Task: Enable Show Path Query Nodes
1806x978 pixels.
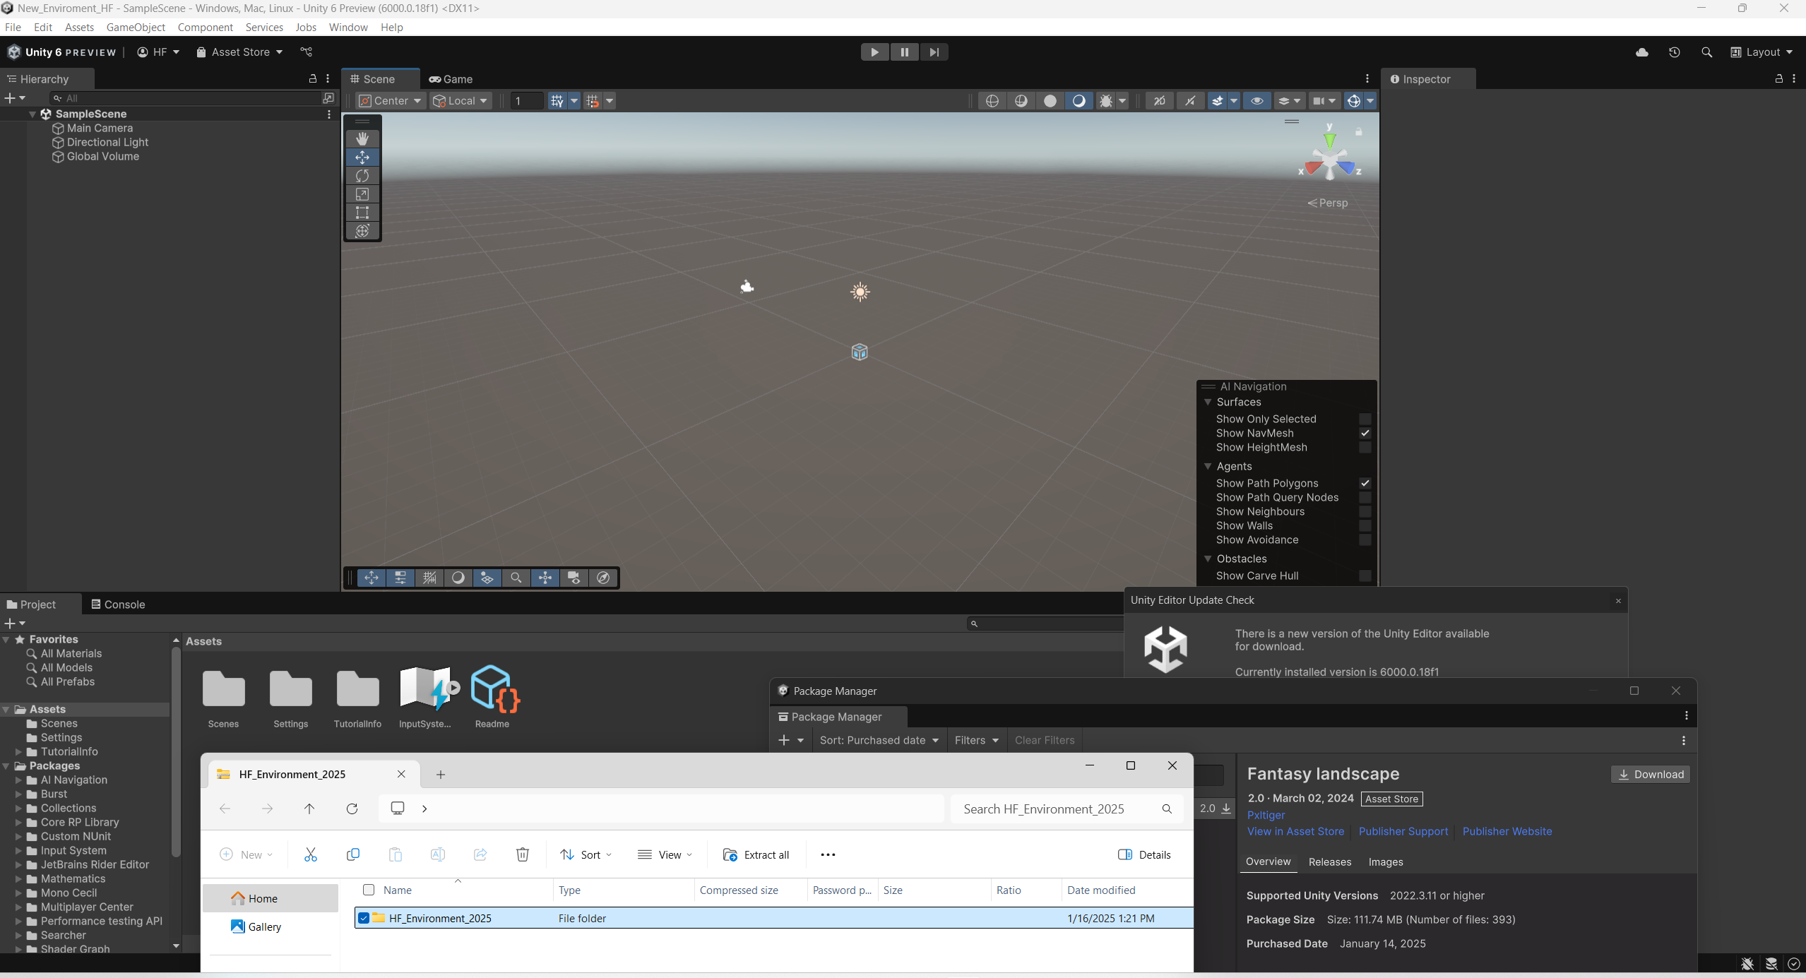Action: [x=1365, y=497]
